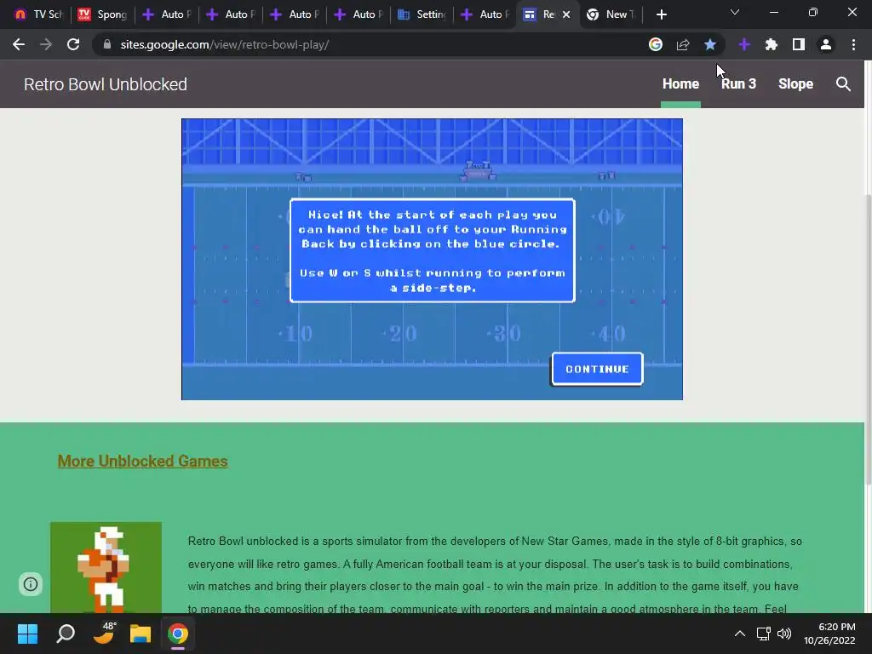The image size is (872, 654).
Task: Open site search magnifier
Action: coord(843,84)
